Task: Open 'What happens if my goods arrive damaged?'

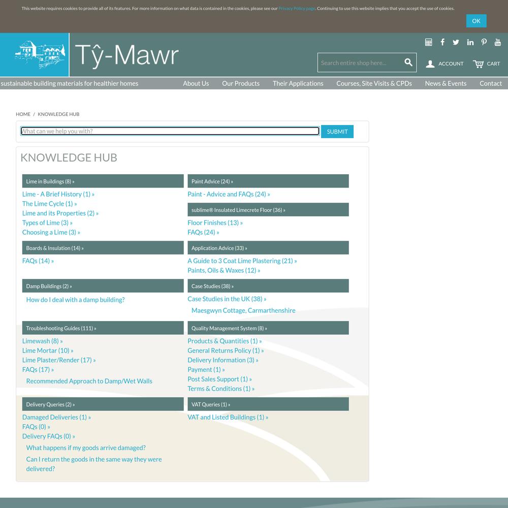Action: [86, 448]
